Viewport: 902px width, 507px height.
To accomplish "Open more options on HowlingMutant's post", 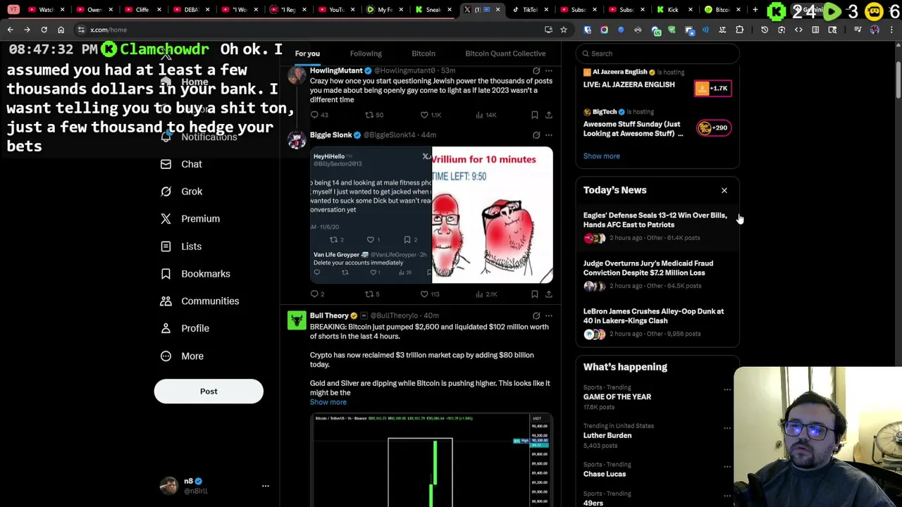I will click(549, 71).
